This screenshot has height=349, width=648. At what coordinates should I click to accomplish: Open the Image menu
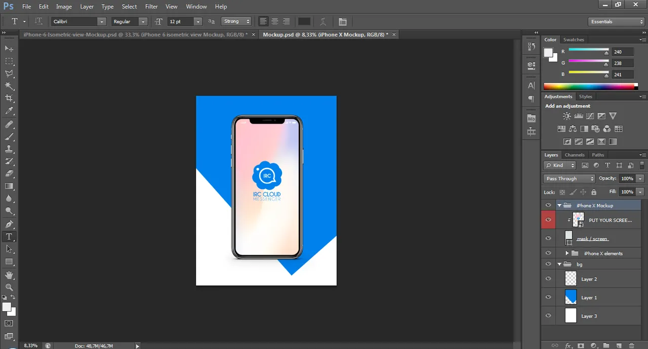point(64,7)
